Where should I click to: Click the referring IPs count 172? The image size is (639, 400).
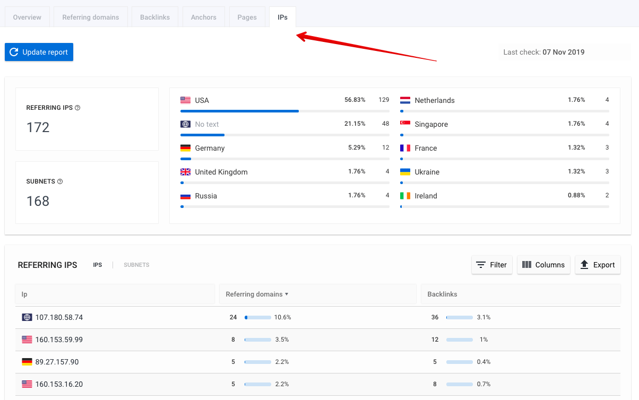click(x=38, y=127)
